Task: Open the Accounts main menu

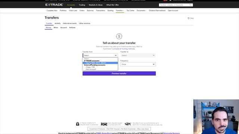Action: (71, 5)
